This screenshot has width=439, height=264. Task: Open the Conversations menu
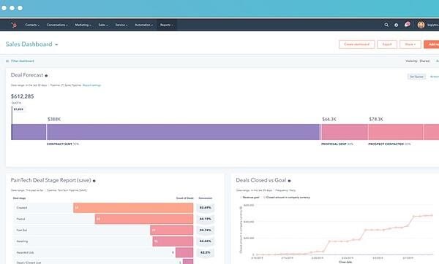click(x=57, y=25)
